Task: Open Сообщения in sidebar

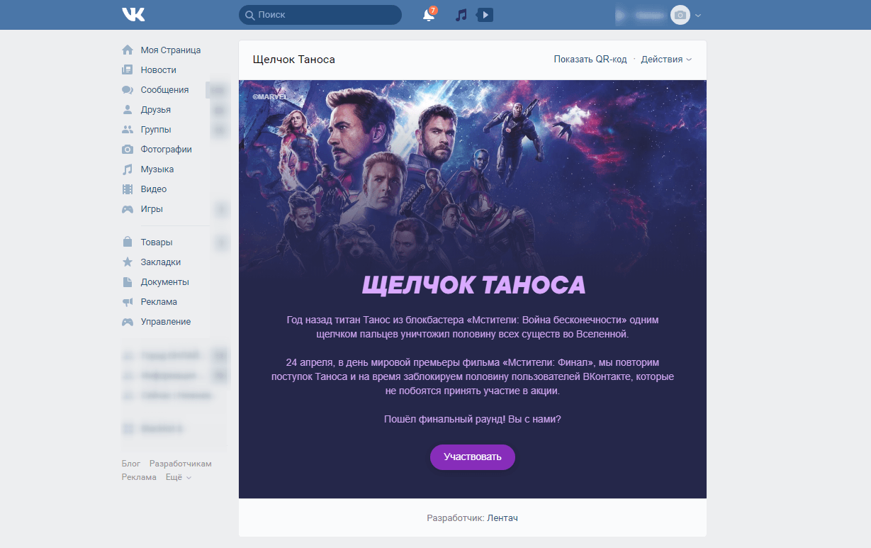Action: point(164,90)
